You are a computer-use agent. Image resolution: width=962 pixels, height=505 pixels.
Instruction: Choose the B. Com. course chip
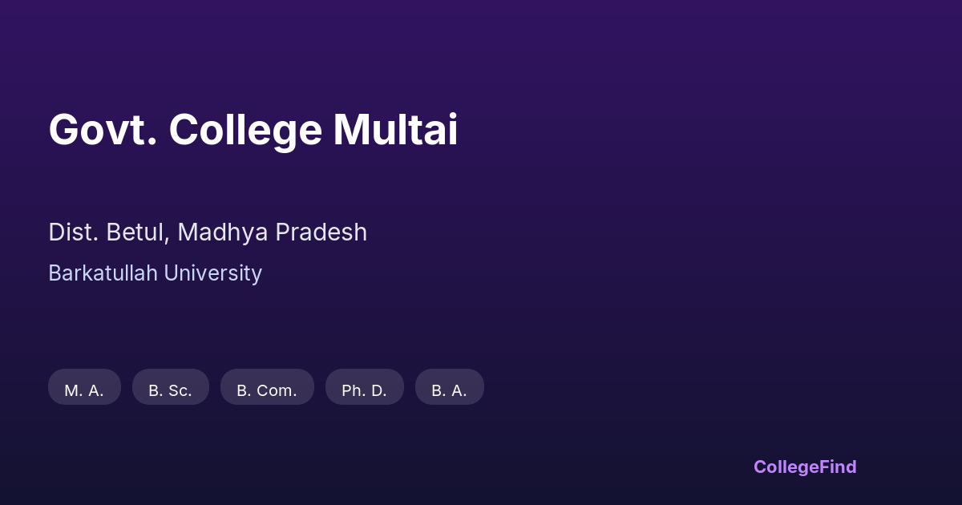[267, 387]
